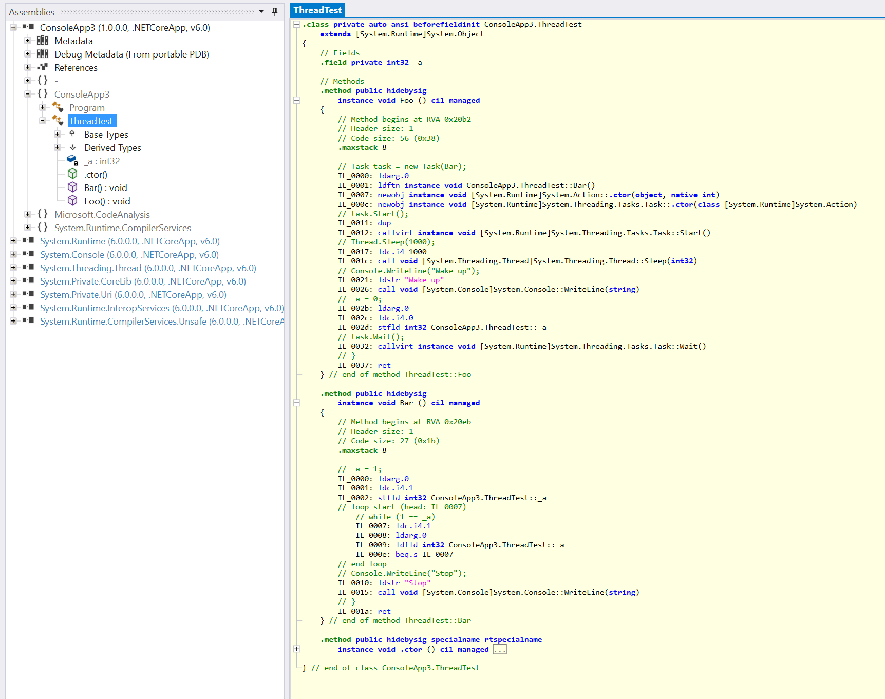Click the Bar() method icon

pyautogui.click(x=72, y=187)
